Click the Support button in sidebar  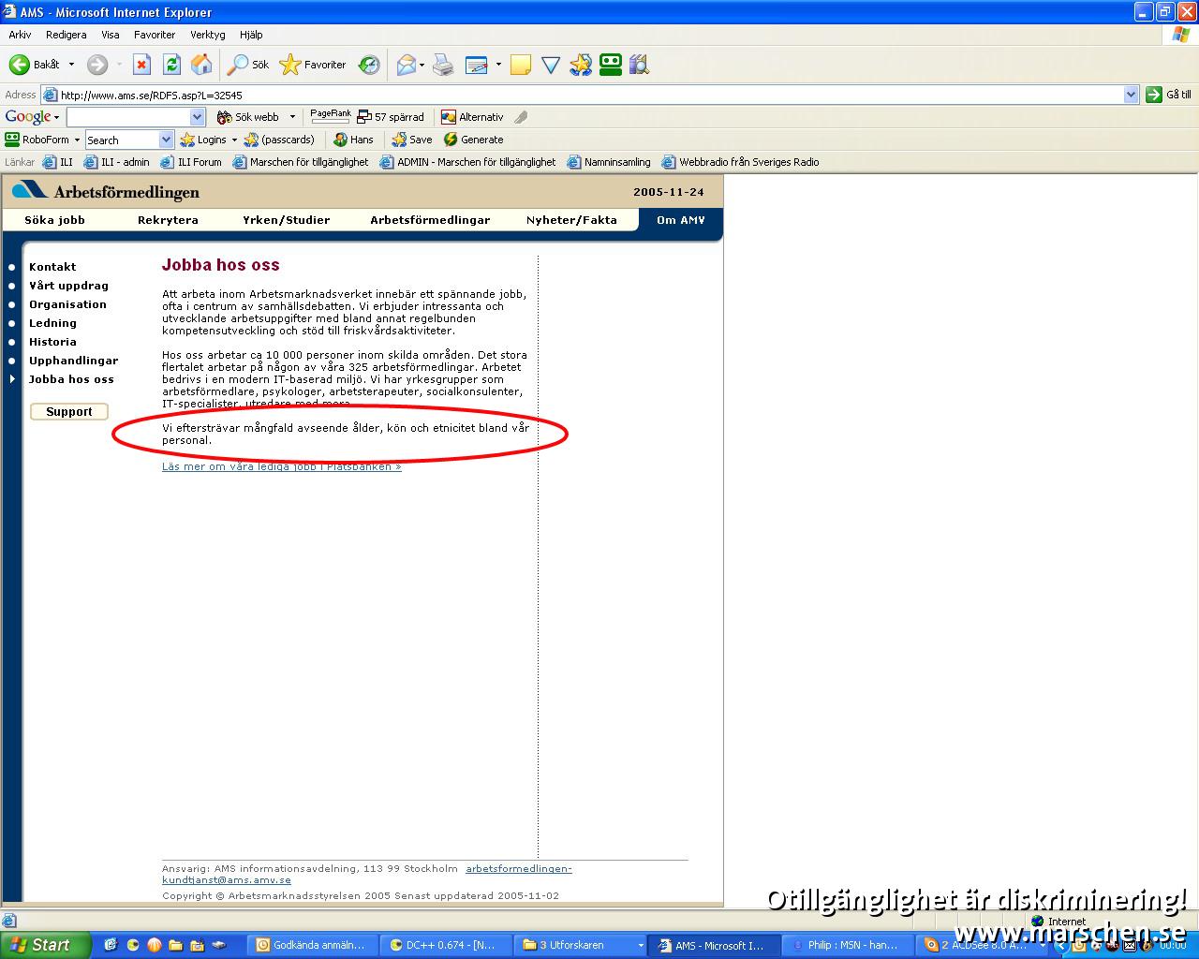pos(69,412)
